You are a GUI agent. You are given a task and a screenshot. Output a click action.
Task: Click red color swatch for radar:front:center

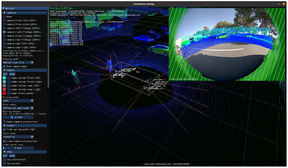(4, 93)
